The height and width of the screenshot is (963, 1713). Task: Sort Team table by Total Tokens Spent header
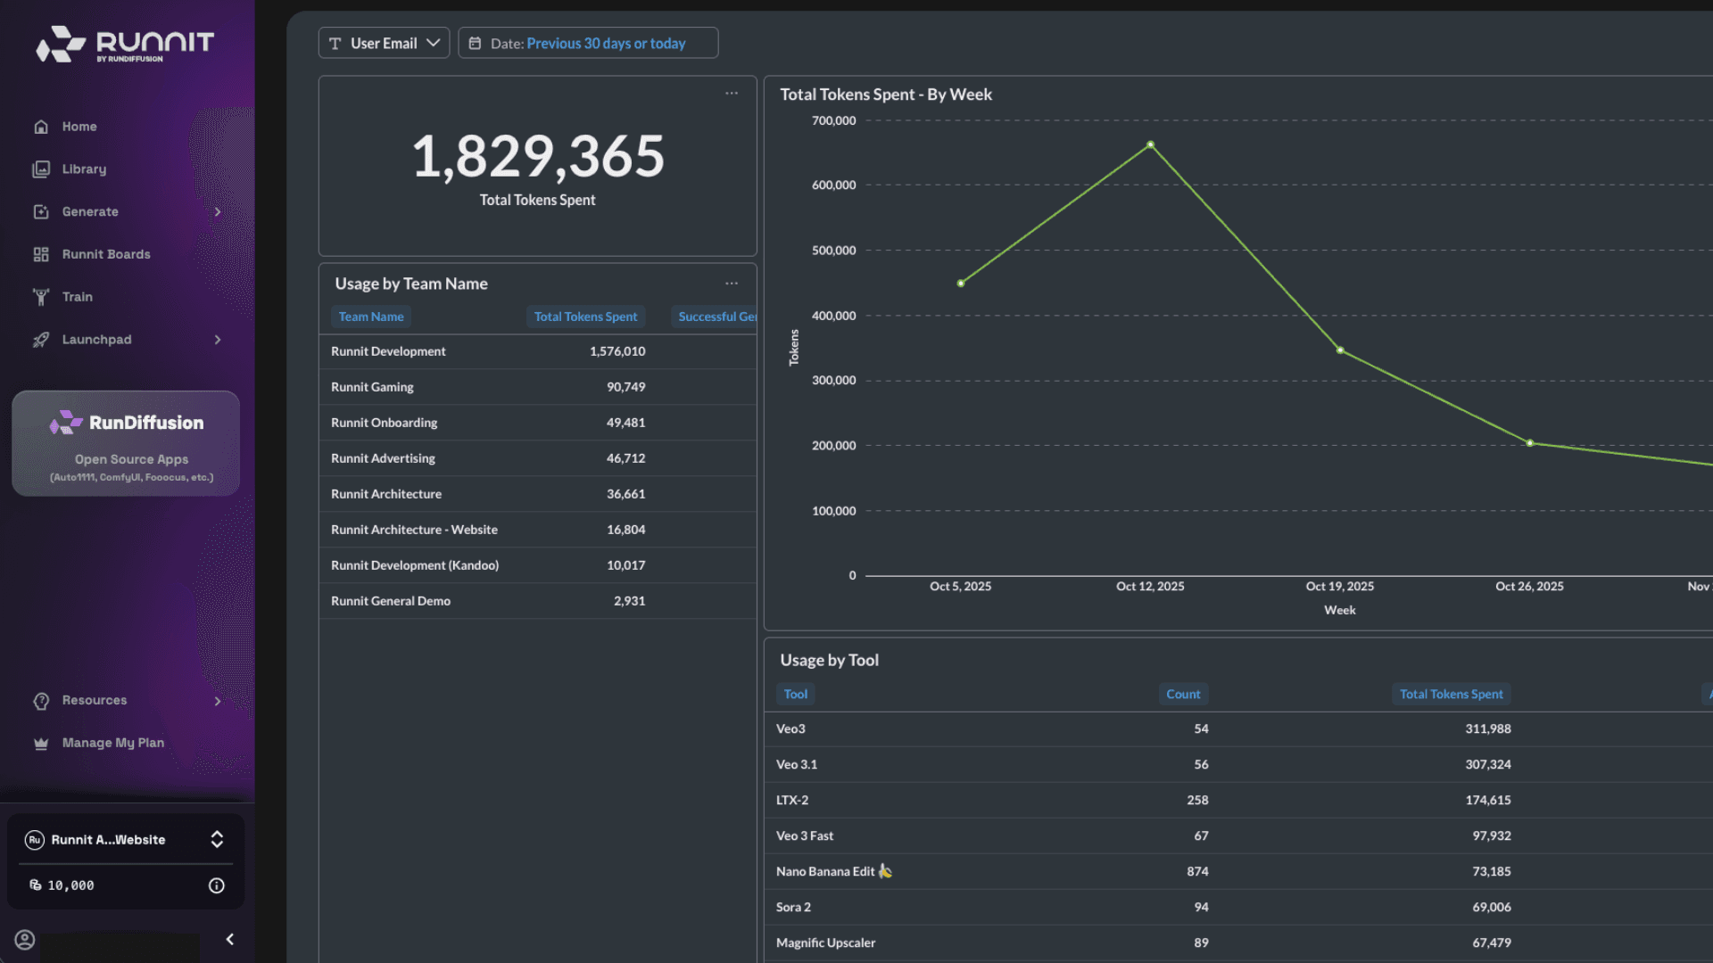coord(585,317)
